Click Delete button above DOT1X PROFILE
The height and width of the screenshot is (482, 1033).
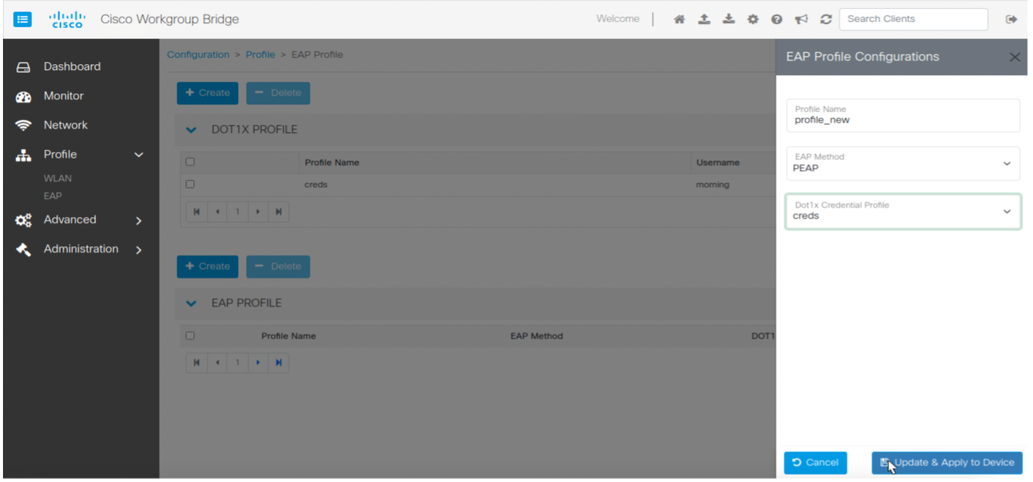tap(278, 93)
